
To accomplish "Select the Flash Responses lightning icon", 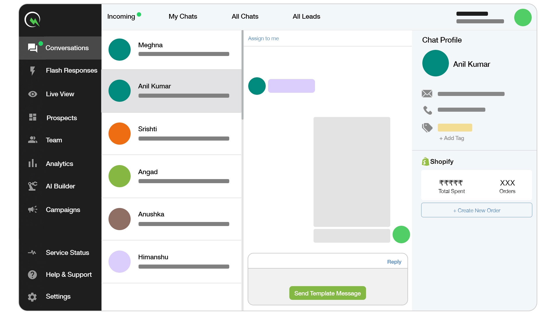I will [33, 71].
